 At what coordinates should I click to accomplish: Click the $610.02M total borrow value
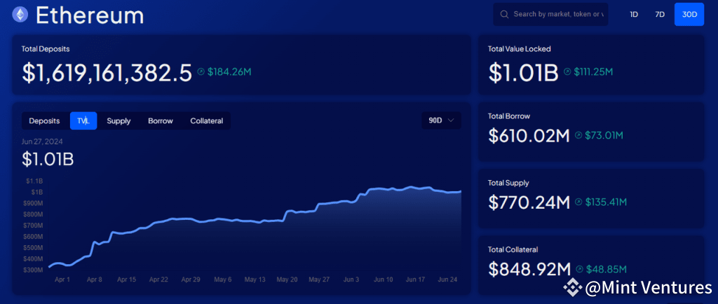click(x=529, y=136)
